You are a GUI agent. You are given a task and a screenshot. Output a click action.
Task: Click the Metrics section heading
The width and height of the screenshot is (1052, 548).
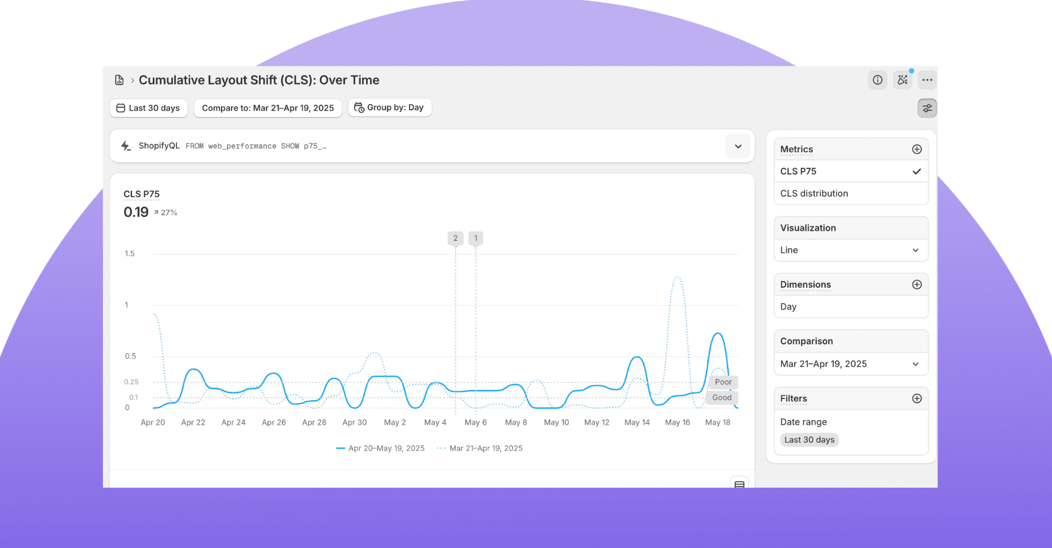click(x=797, y=149)
